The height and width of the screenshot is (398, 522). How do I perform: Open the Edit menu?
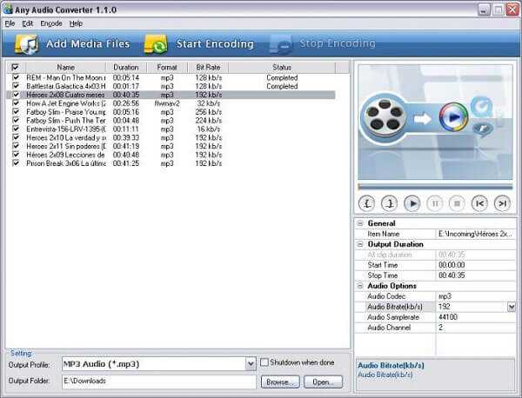[x=27, y=23]
